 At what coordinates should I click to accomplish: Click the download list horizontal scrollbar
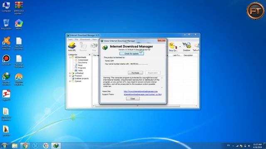click(138, 106)
